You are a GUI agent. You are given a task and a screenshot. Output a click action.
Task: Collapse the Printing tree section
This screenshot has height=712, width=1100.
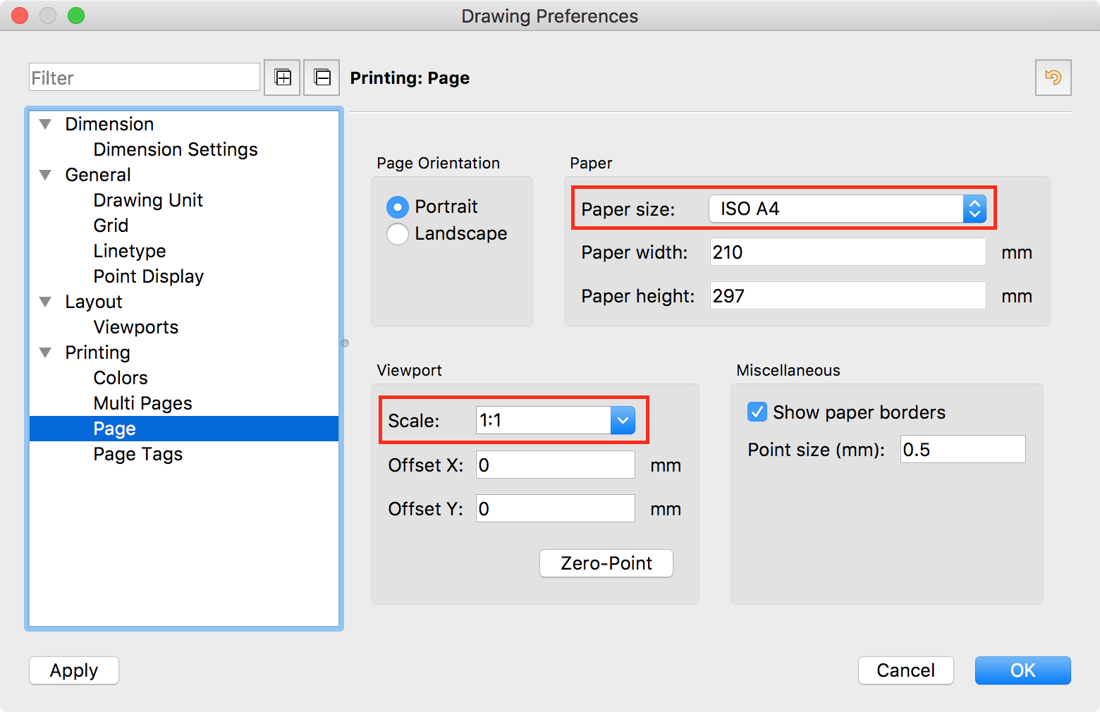pos(46,352)
